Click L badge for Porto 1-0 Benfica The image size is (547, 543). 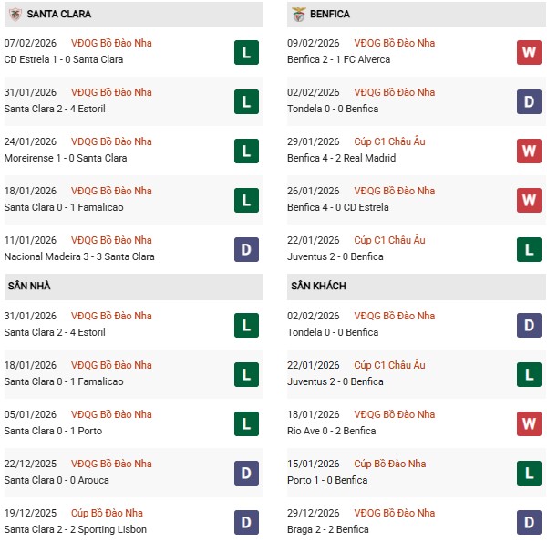click(x=529, y=473)
